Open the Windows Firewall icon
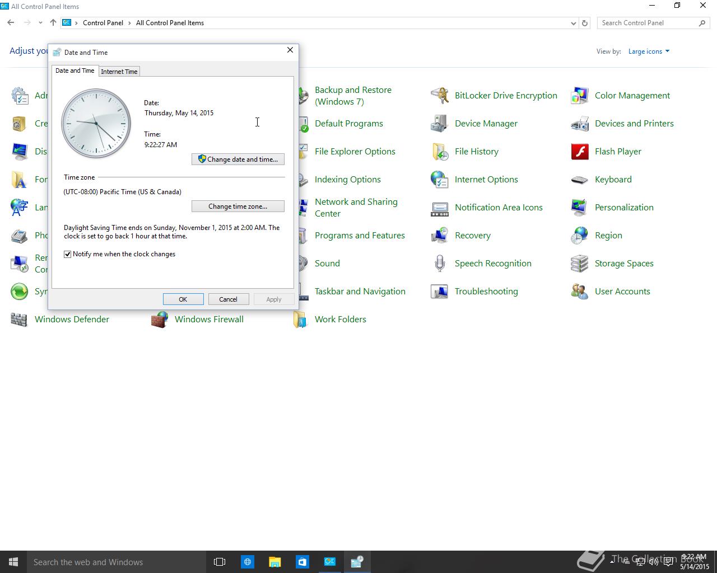 click(x=159, y=320)
